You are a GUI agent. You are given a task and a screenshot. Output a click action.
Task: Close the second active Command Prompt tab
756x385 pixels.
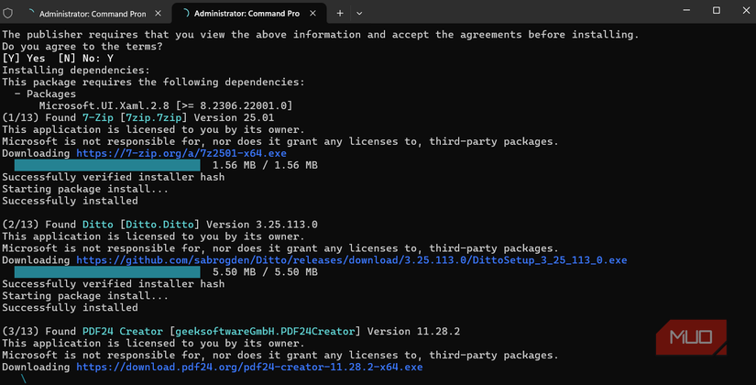(312, 14)
